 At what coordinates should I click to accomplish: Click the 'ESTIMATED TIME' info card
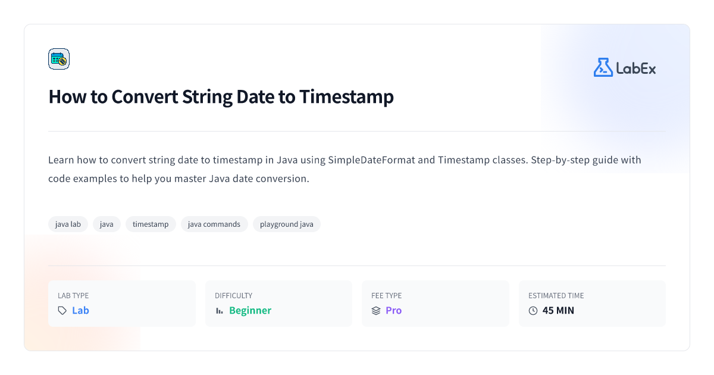pos(592,304)
